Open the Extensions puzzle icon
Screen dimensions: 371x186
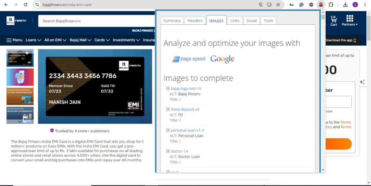click(x=331, y=4)
